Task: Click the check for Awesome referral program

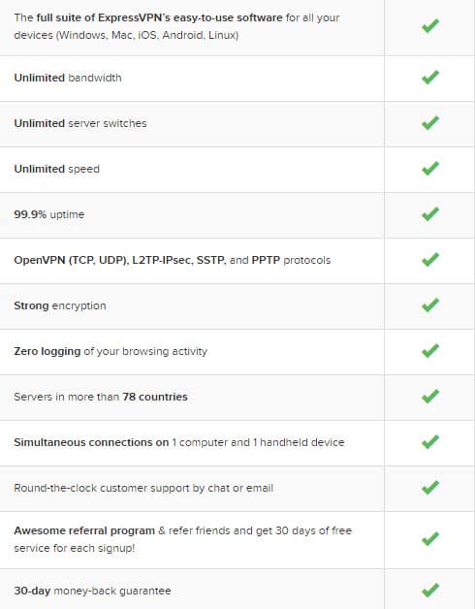Action: tap(430, 539)
